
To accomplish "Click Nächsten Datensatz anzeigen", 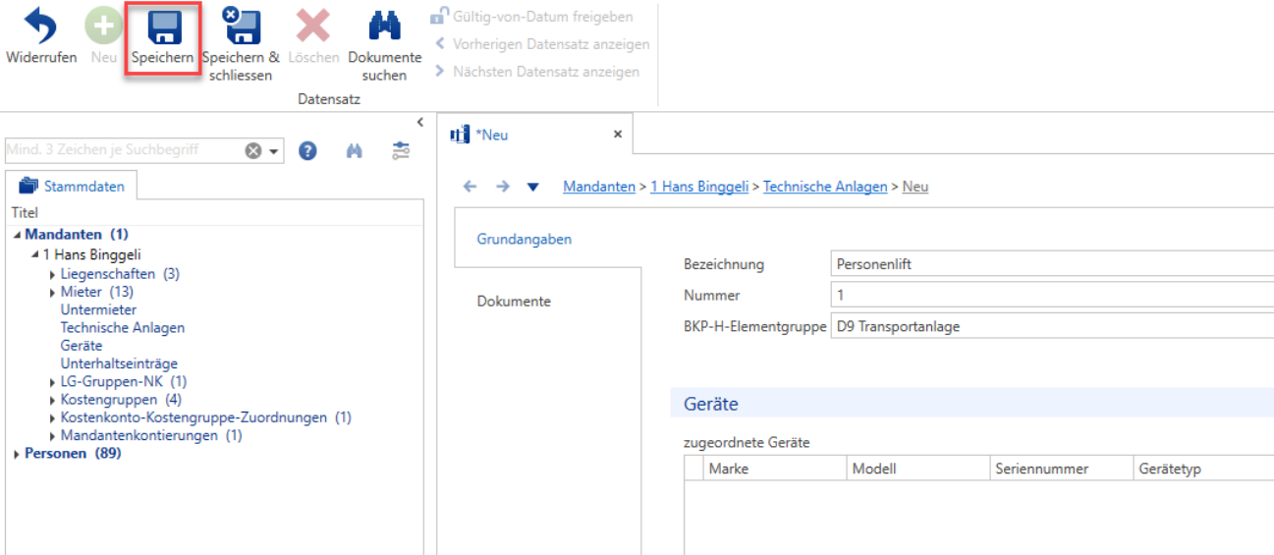I will coord(536,72).
